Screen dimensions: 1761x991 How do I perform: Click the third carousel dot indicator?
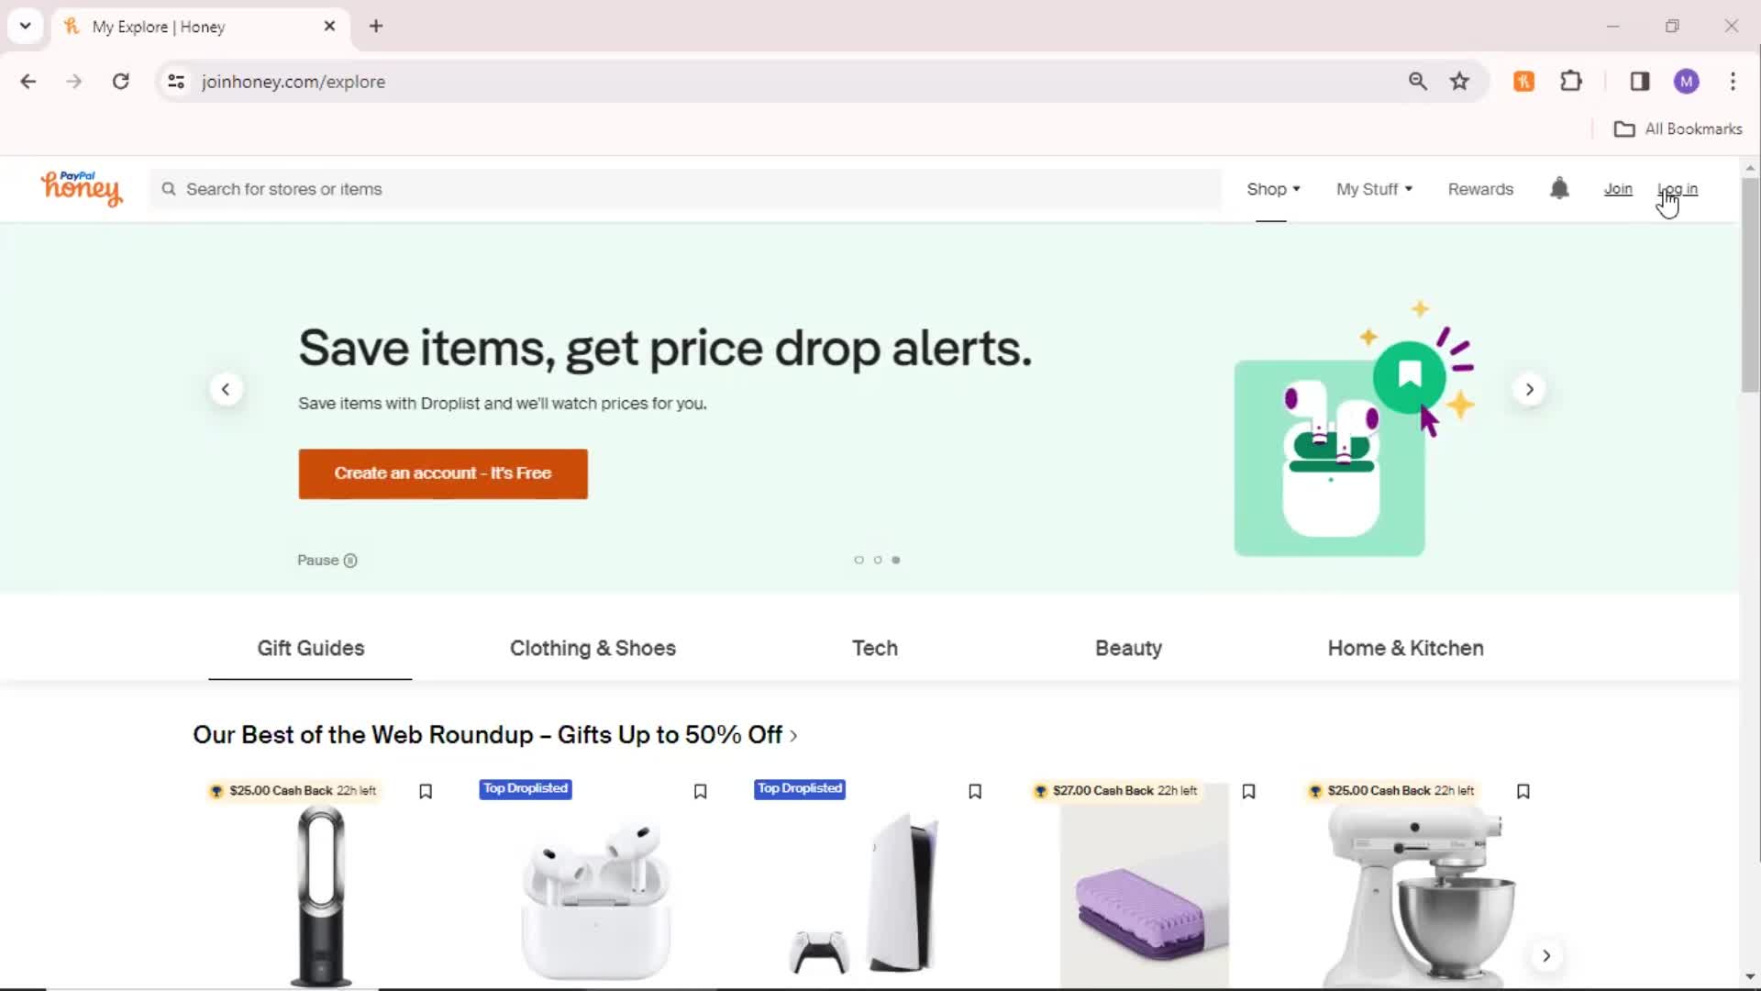pyautogui.click(x=896, y=559)
